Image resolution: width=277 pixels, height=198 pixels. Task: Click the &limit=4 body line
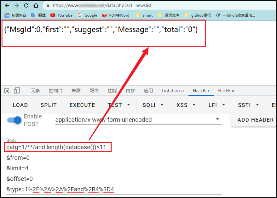point(17,168)
